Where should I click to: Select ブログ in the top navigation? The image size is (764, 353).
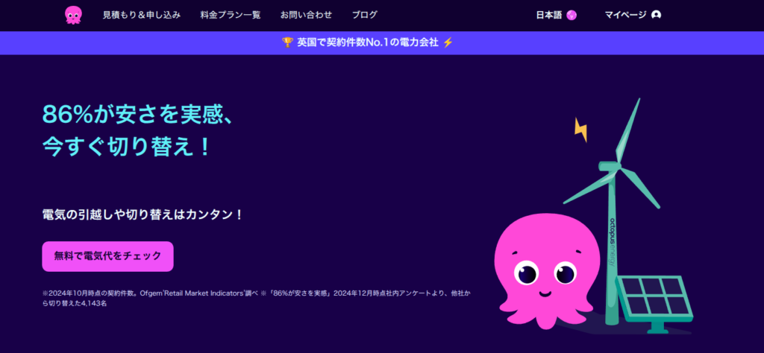click(364, 15)
